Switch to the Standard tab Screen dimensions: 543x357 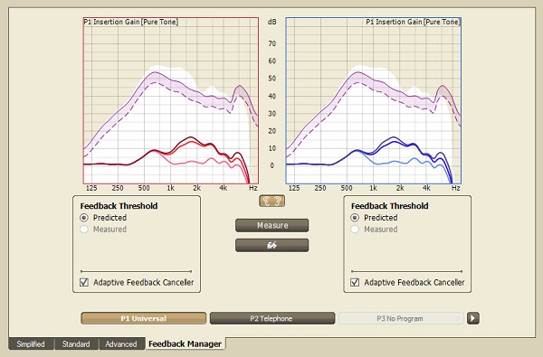(x=76, y=343)
